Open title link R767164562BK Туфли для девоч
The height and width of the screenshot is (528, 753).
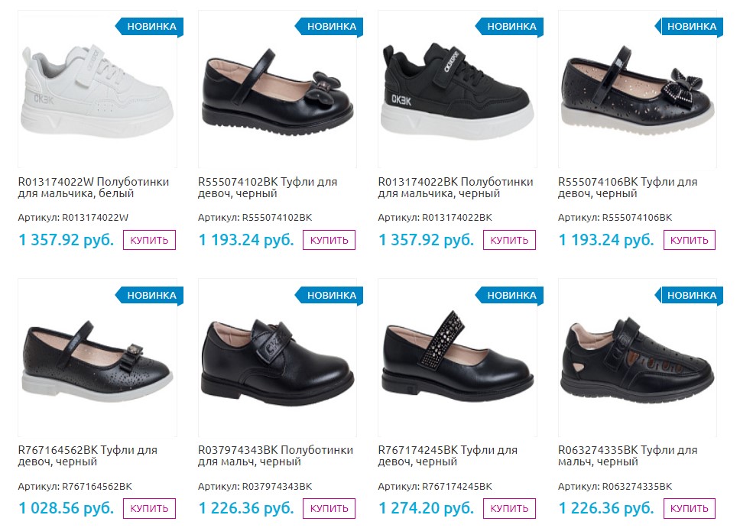tap(87, 456)
